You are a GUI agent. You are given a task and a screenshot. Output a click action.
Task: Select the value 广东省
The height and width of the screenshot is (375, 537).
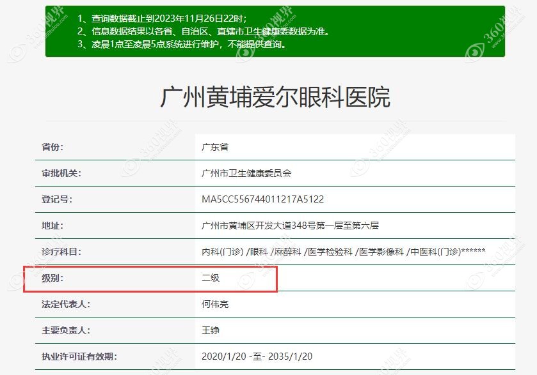[215, 147]
